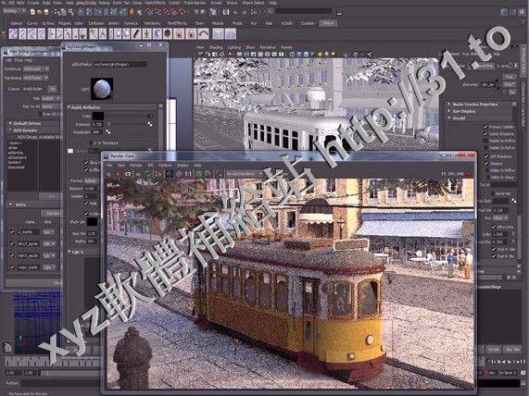This screenshot has width=529, height=396.
Task: Click the curved arc icon on Shave shelf
Action: [203, 33]
